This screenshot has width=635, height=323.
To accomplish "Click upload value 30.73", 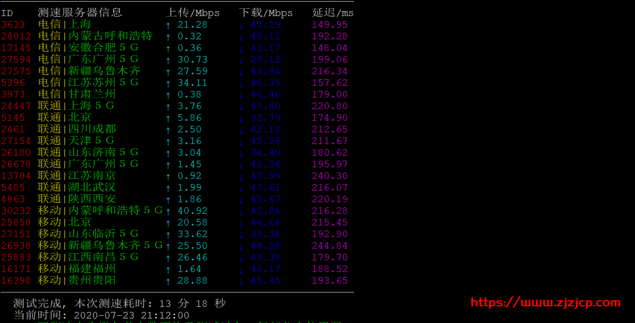I will point(192,60).
